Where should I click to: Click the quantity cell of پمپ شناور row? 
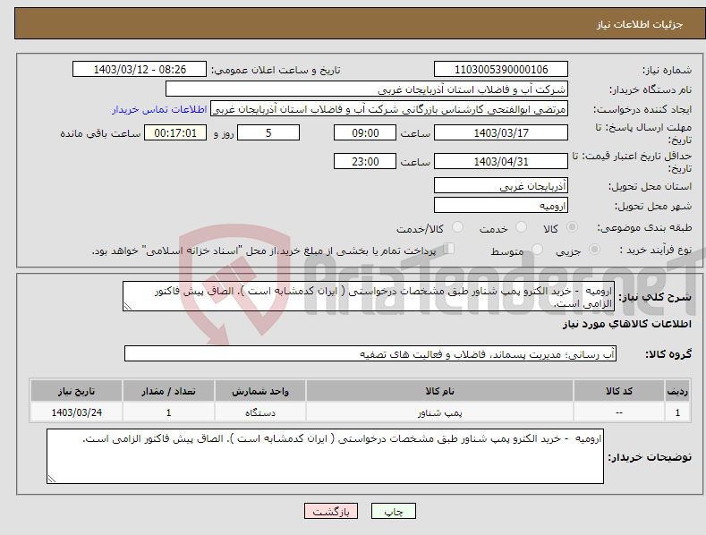(168, 412)
